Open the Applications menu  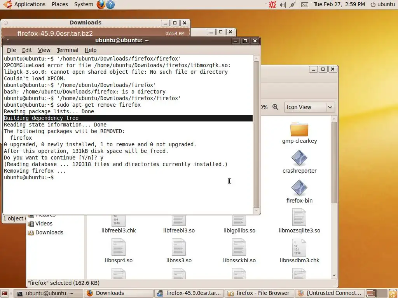pos(30,4)
